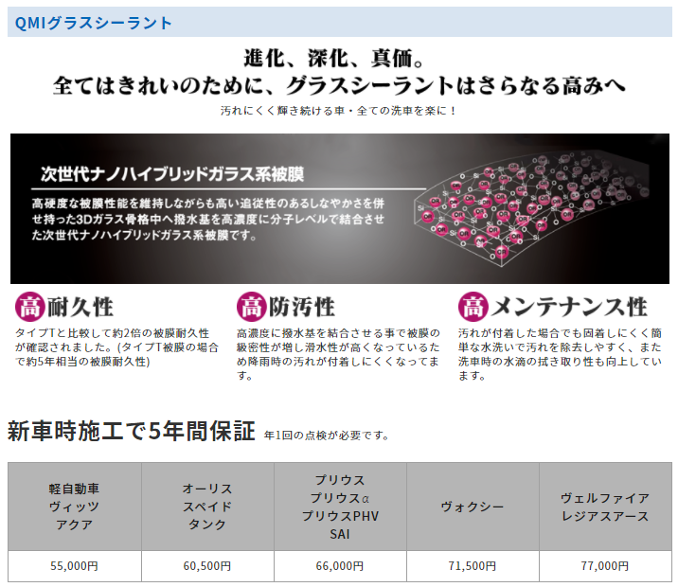Image resolution: width=678 pixels, height=587 pixels.
Task: Click the QMIグラスシーラント section heading
Action: click(x=94, y=23)
